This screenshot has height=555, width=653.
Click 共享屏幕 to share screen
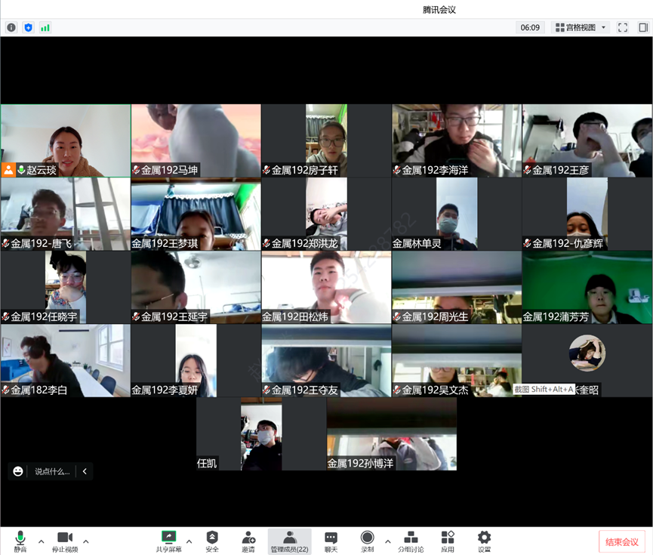pos(168,541)
